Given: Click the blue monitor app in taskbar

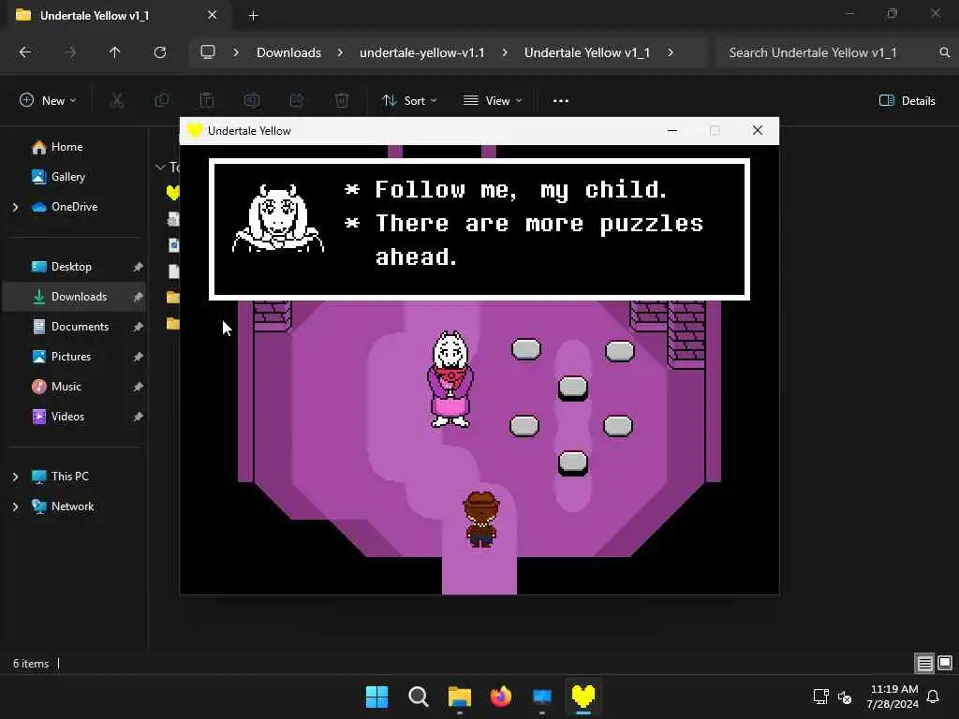Looking at the screenshot, I should pyautogui.click(x=542, y=697).
